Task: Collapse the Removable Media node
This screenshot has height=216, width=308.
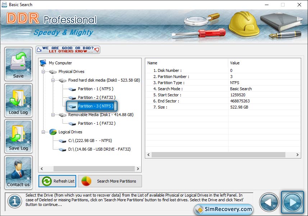Action: click(53, 115)
